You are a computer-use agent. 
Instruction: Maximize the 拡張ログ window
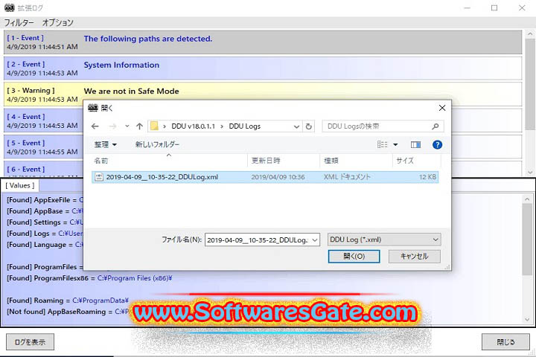tap(494, 7)
